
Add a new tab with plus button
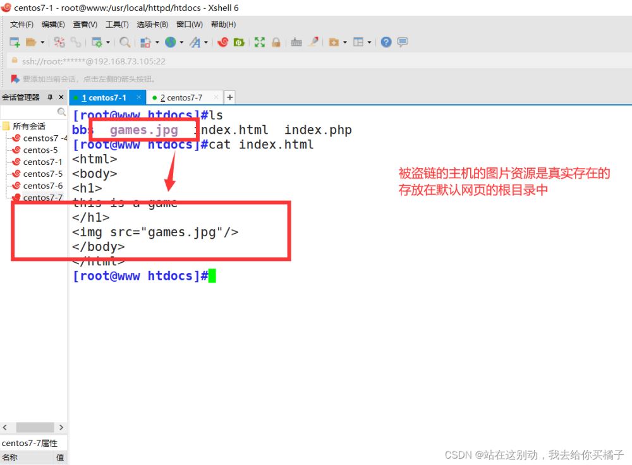click(230, 97)
